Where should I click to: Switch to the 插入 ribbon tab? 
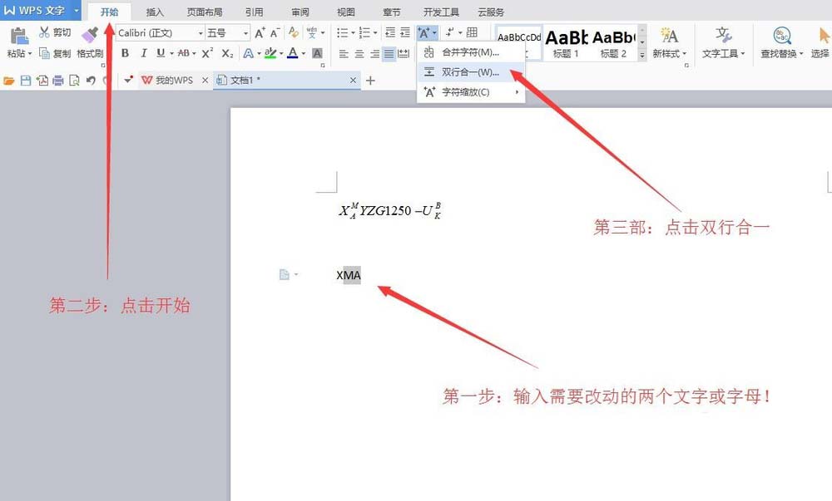(x=154, y=11)
